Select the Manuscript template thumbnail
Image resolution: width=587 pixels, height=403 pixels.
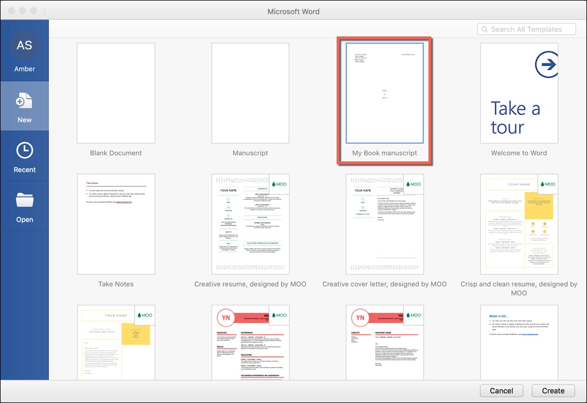[x=250, y=93]
